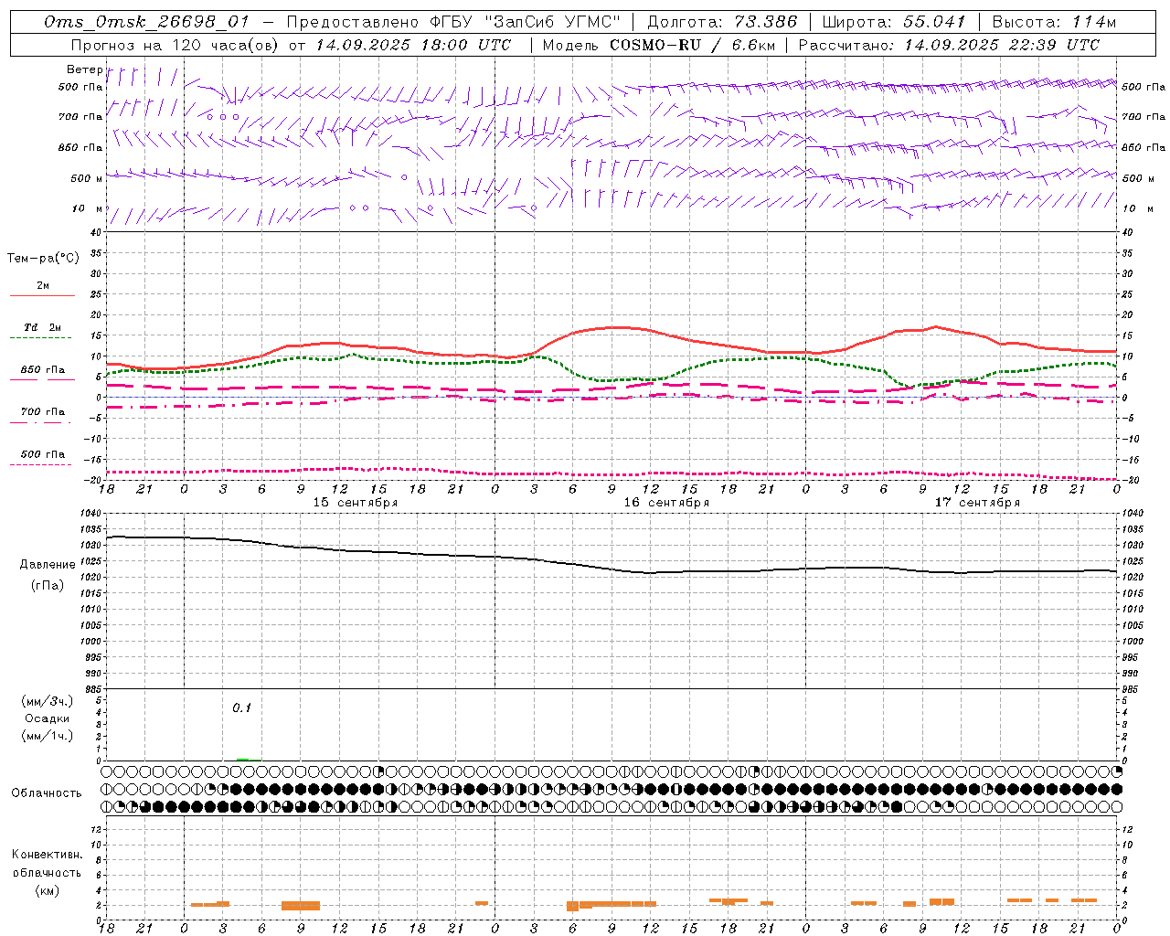1170x936 pixels.
Task: Click the left 500 м wind level label
Action: (87, 178)
